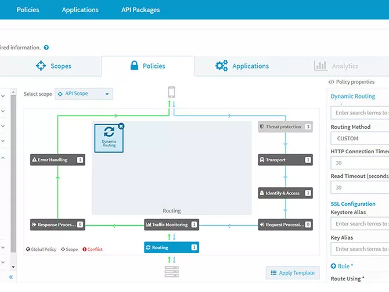389x292 pixels.
Task: Switch to the Applications tab
Action: click(242, 66)
